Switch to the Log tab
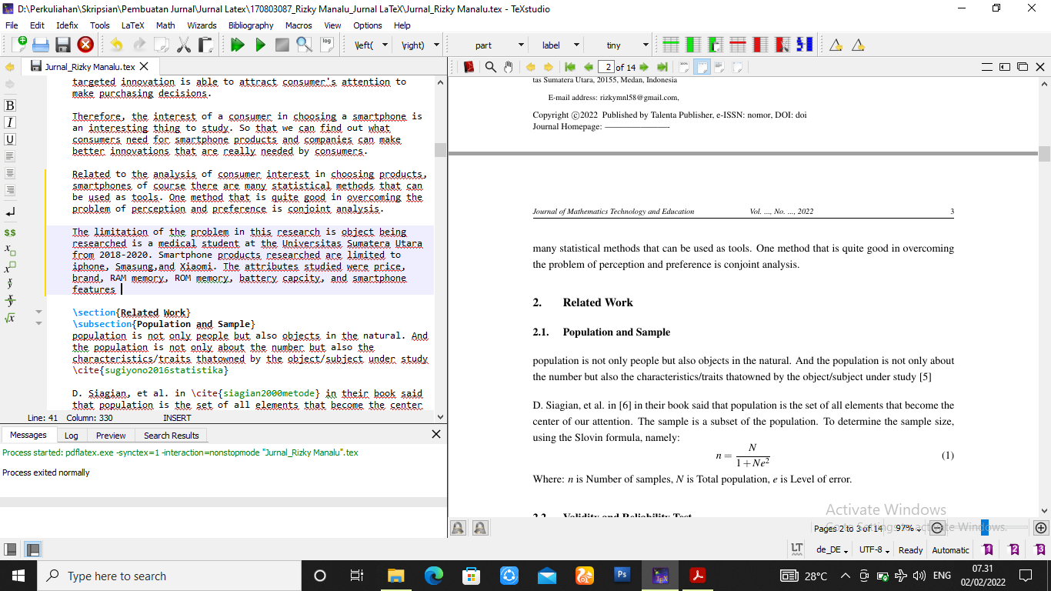Screen dimensions: 1051x591 pos(71,436)
